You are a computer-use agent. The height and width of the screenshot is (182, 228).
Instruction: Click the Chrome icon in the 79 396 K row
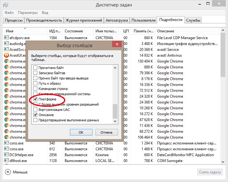tap(6, 73)
